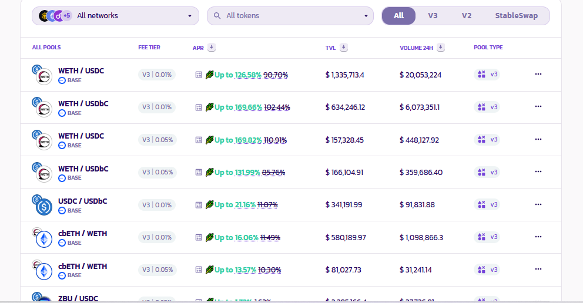The height and width of the screenshot is (303, 583).
Task: Sort pools by Volume 24H arrow
Action: 441,48
